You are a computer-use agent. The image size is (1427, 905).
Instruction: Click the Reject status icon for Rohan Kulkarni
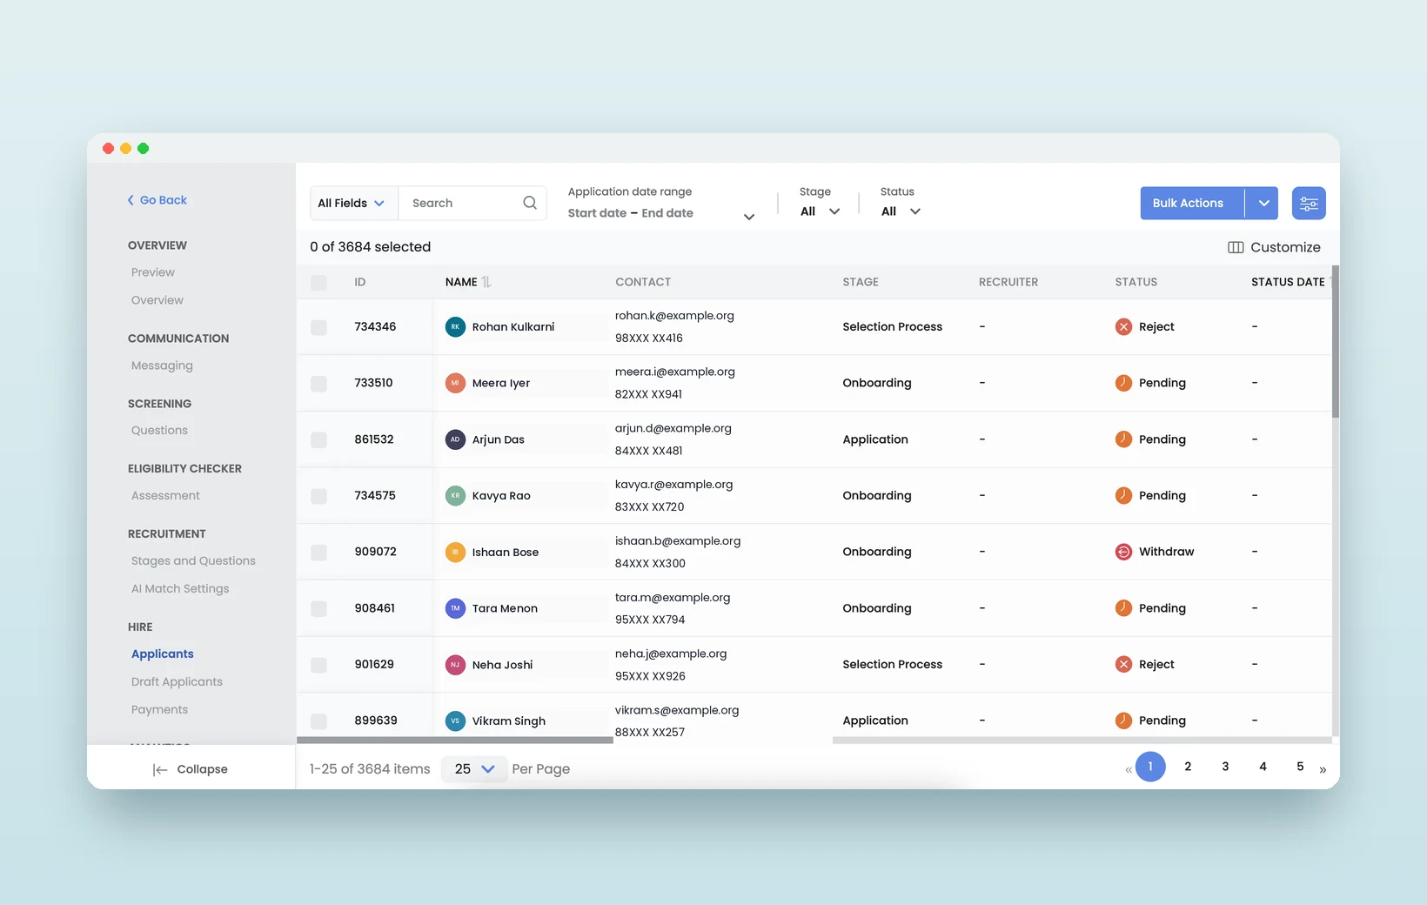click(1123, 327)
